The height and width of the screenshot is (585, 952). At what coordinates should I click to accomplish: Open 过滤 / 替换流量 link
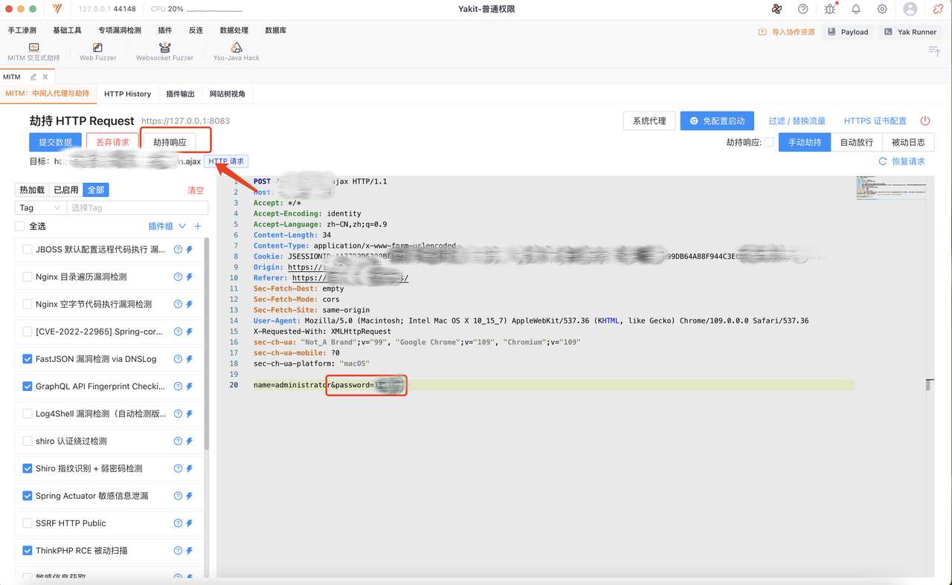tap(797, 120)
